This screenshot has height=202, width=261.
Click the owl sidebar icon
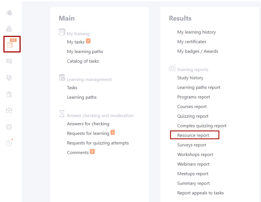pos(9,78)
